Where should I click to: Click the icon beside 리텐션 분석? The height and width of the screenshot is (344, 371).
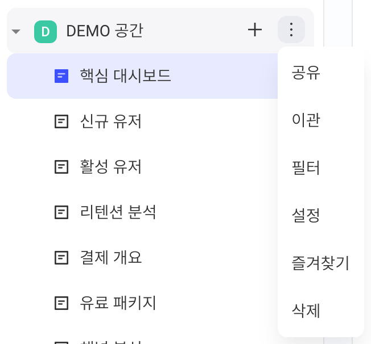61,212
